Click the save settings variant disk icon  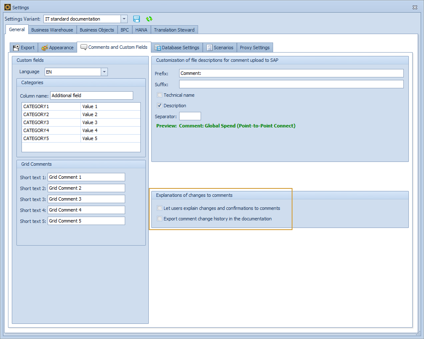(137, 19)
